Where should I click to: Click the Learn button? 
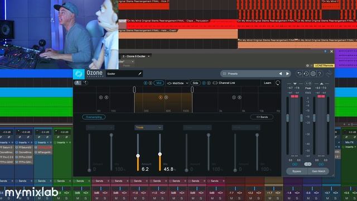[268, 83]
